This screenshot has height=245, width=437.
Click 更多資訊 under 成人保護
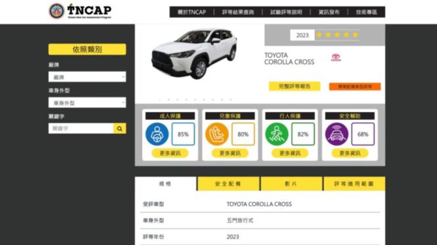click(170, 153)
